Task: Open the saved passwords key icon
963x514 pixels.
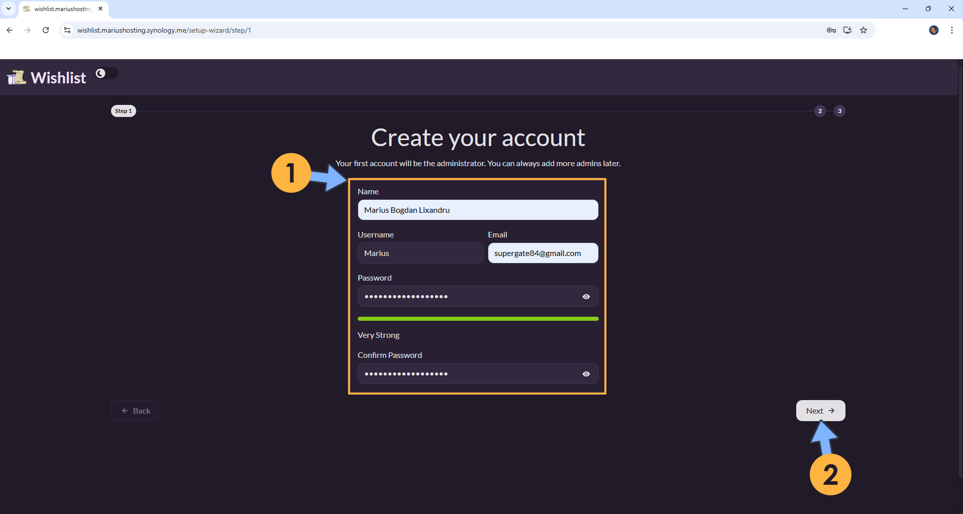Action: coord(831,30)
